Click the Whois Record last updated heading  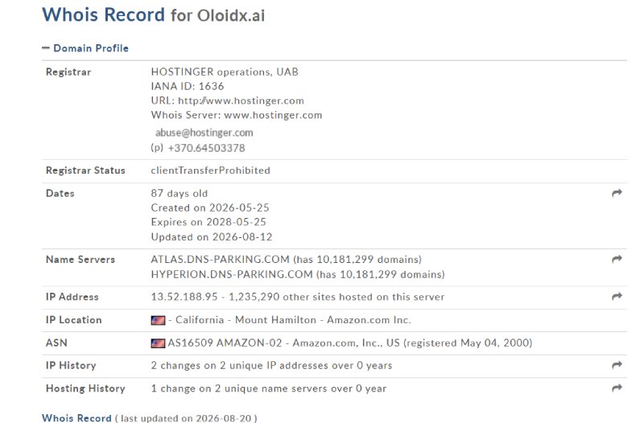[x=150, y=418]
